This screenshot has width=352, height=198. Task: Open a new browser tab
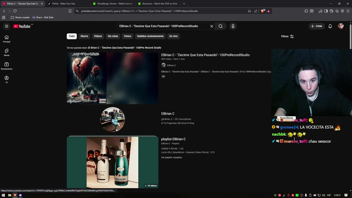[x=184, y=4]
